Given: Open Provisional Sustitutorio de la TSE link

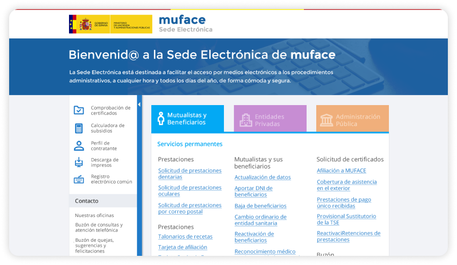Looking at the screenshot, I should (346, 219).
